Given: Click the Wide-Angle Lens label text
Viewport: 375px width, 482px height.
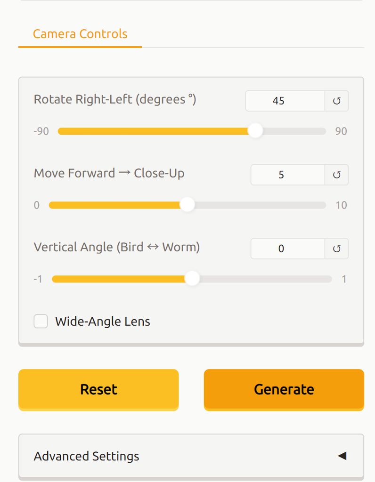Looking at the screenshot, I should point(102,321).
